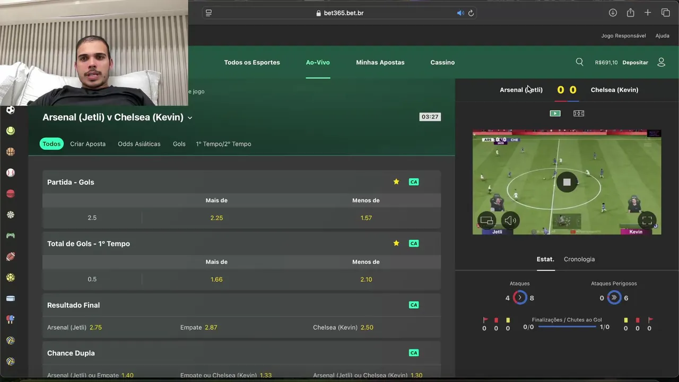
Task: Select the tennis ball sport icon
Action: point(10,131)
